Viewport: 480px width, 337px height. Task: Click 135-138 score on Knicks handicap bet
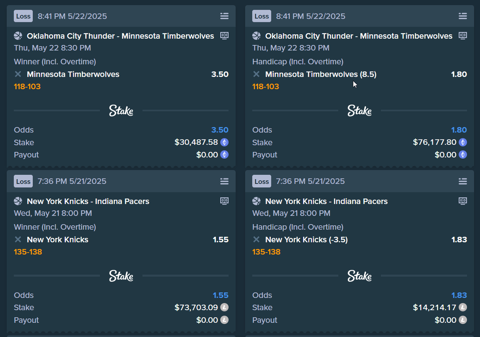[266, 252]
